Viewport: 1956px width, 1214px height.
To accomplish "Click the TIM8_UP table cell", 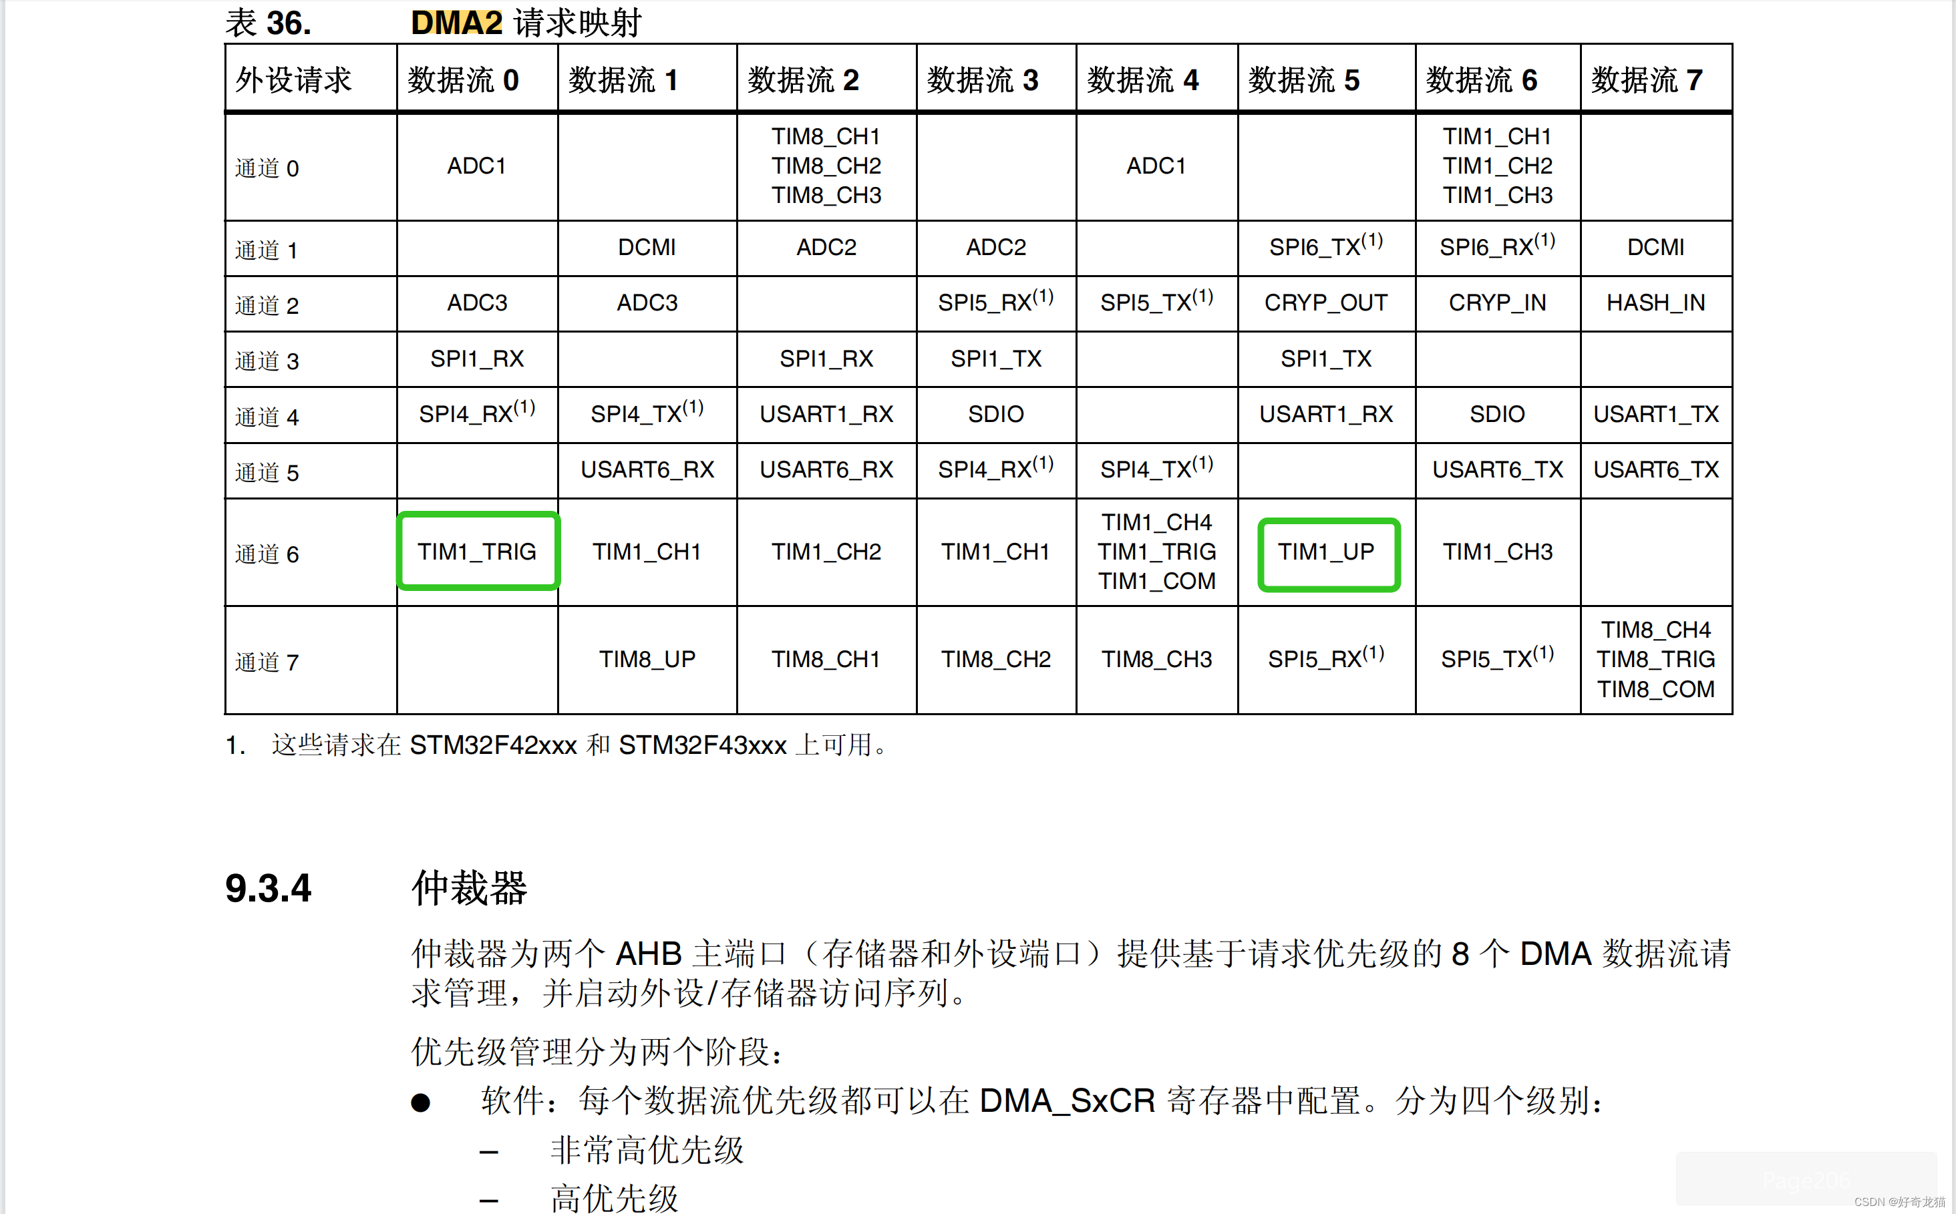I will [x=647, y=659].
